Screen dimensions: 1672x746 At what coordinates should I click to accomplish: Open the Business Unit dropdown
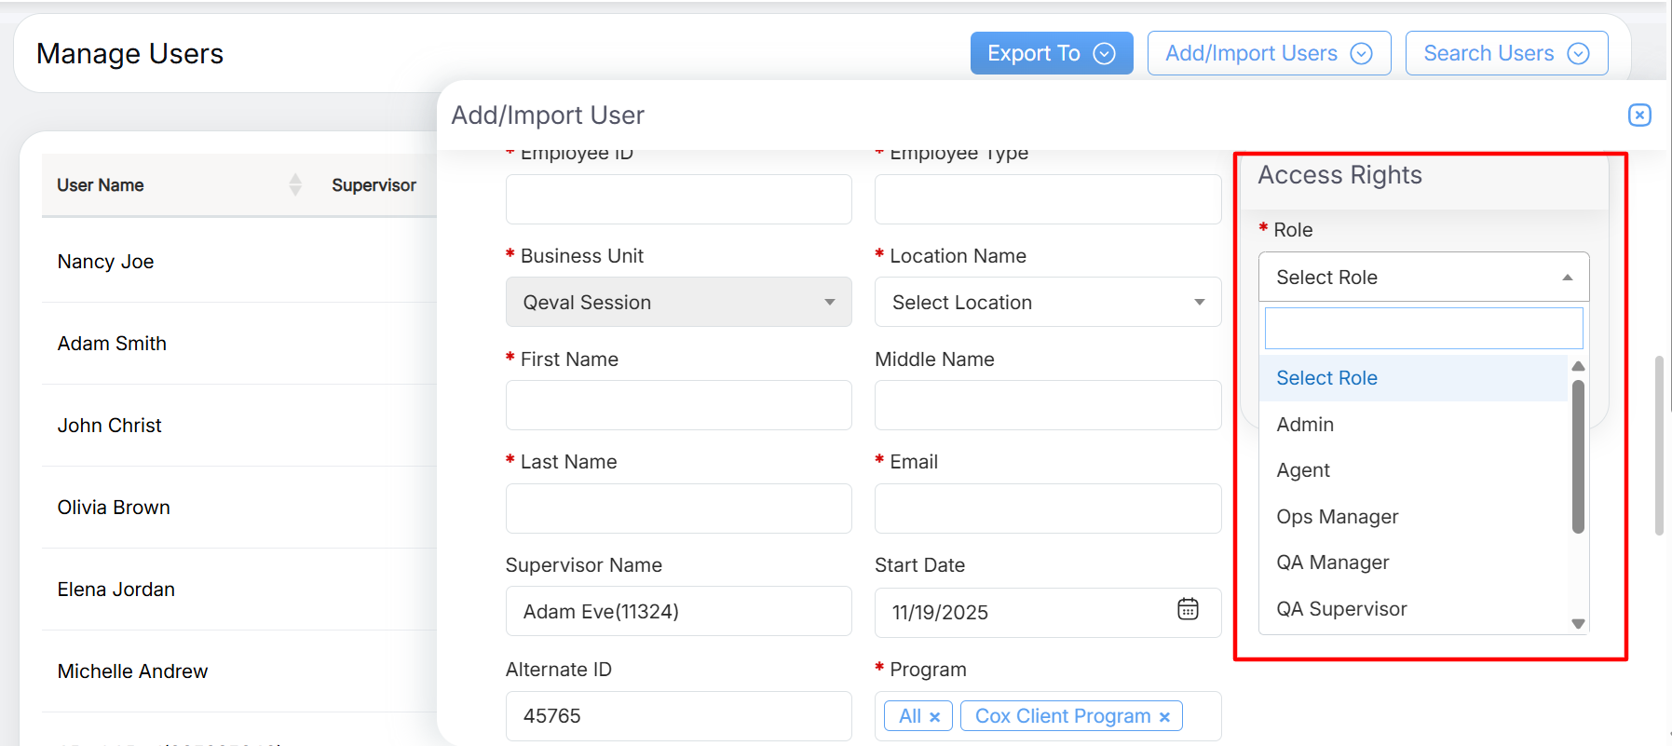coord(678,303)
